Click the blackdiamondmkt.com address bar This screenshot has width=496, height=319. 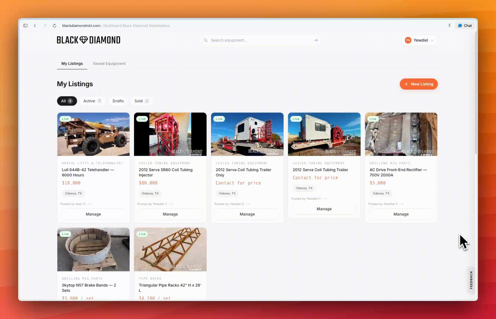coord(116,26)
